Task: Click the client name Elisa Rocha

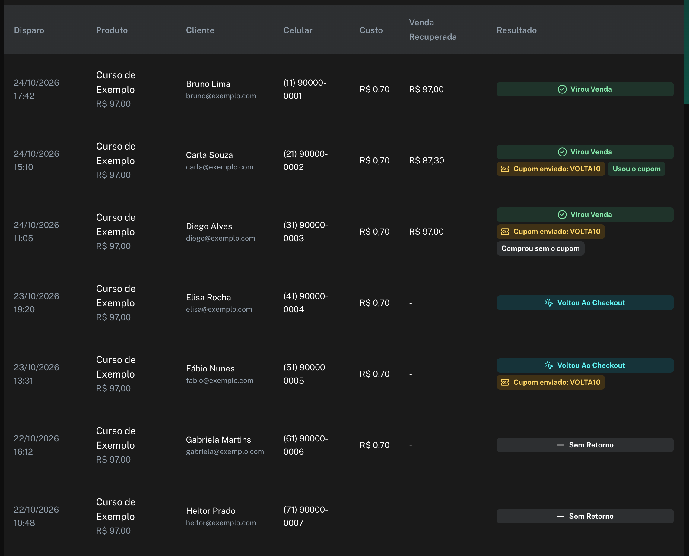Action: click(x=208, y=298)
